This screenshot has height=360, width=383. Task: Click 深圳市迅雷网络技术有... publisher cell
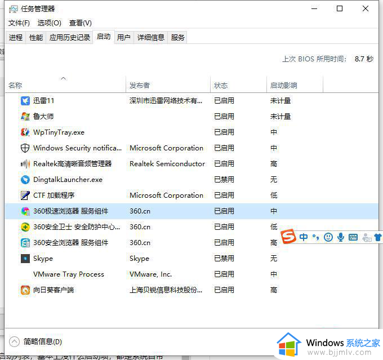pyautogui.click(x=166, y=101)
